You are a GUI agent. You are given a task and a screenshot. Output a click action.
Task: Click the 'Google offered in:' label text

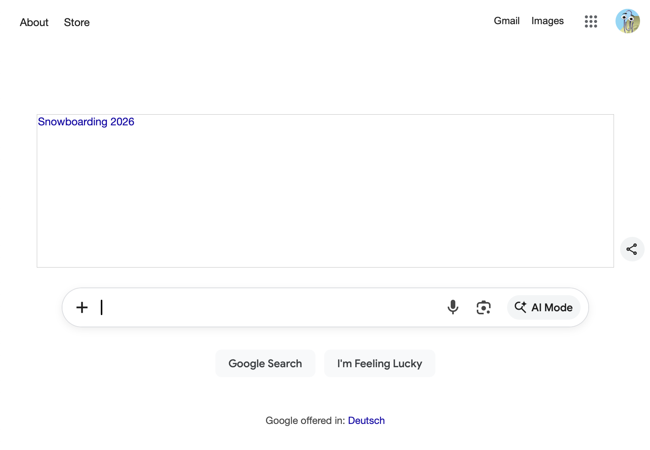click(x=305, y=420)
